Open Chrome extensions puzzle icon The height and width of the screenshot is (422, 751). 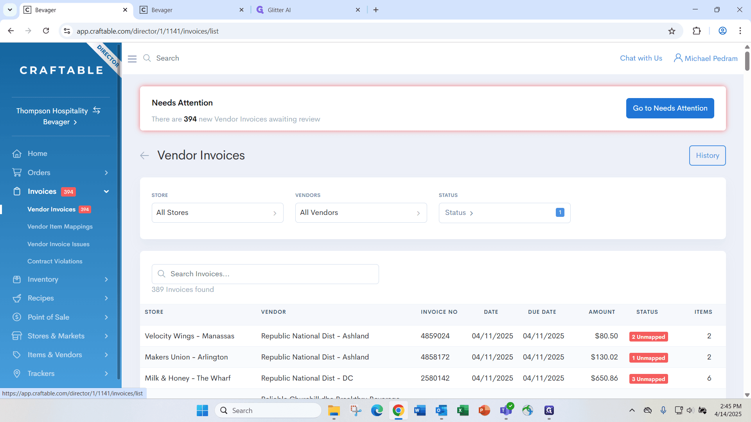697,31
